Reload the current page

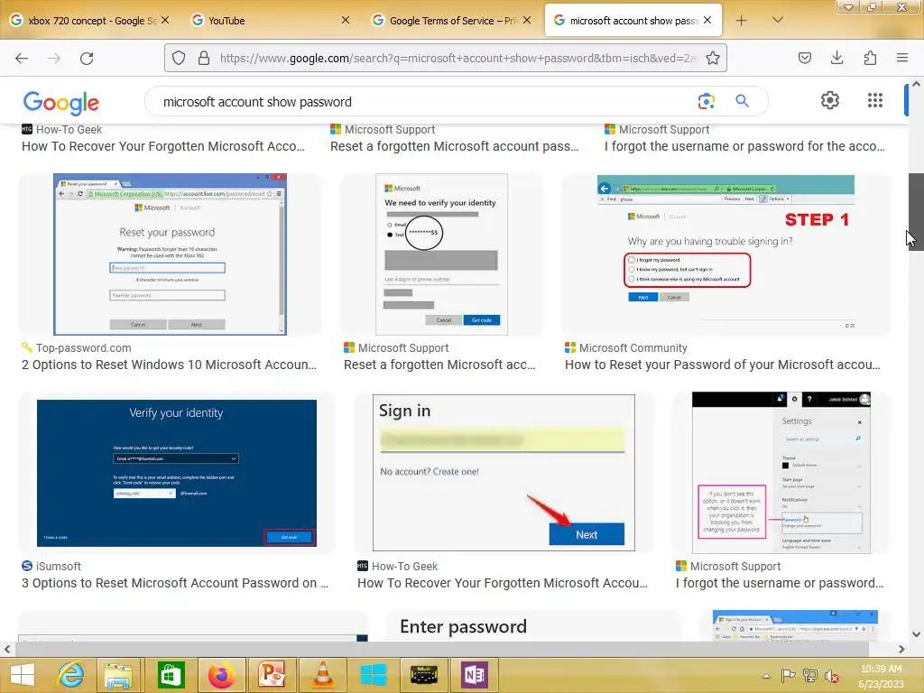[x=87, y=58]
